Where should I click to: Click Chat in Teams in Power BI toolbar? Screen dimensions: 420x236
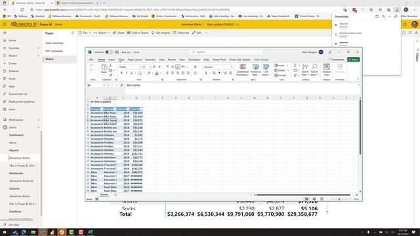tap(138, 33)
